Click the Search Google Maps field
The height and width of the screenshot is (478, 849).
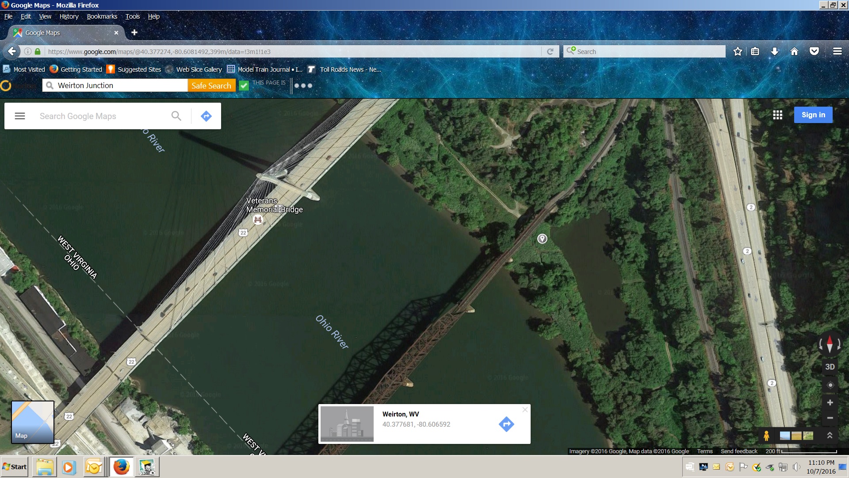point(102,116)
